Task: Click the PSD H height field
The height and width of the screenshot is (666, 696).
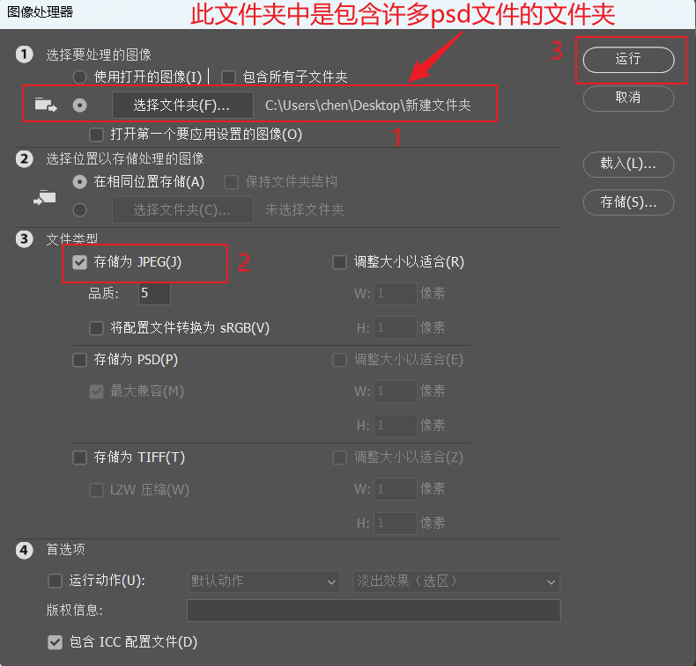Action: coord(395,426)
